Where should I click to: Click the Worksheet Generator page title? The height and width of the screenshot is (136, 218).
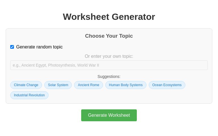tap(109, 17)
